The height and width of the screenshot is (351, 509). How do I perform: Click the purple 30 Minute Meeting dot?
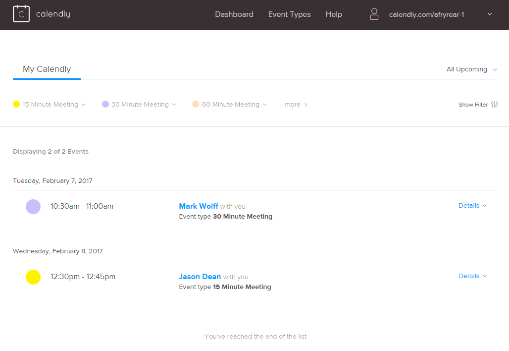click(x=105, y=104)
